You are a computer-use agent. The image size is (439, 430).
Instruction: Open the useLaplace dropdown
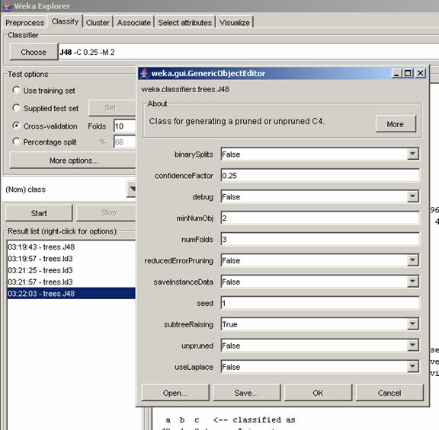(412, 367)
